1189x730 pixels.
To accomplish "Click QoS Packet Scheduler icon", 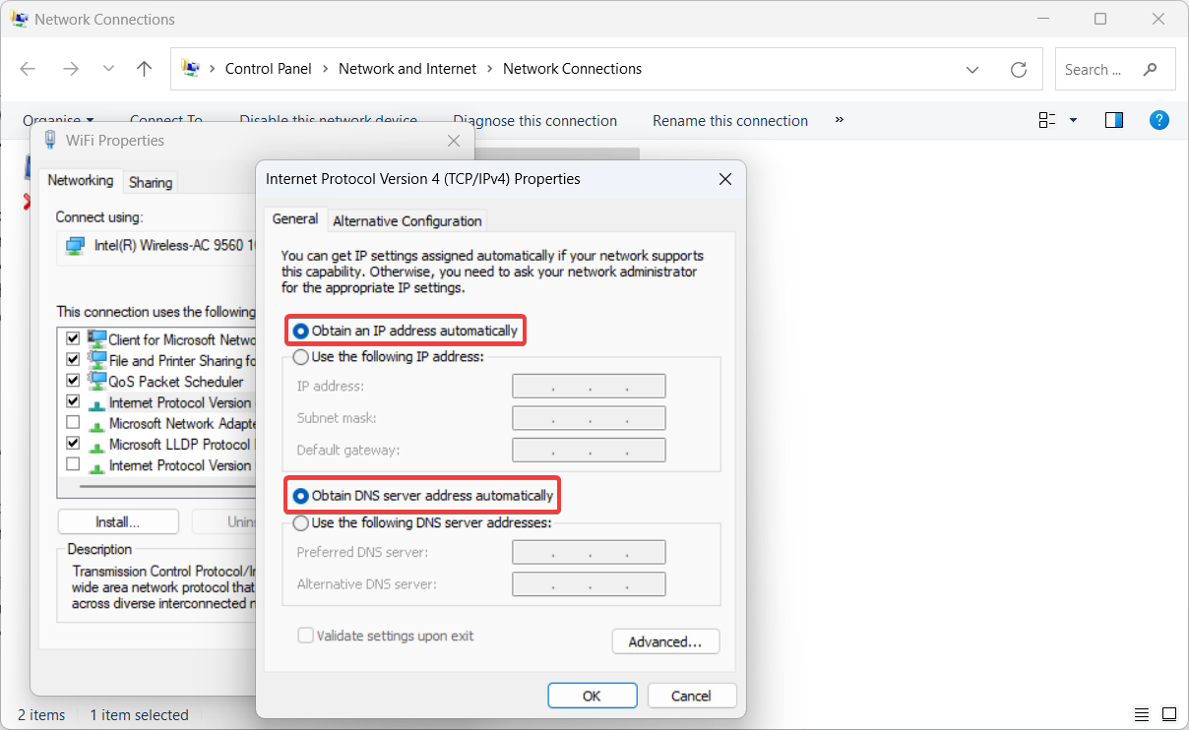I will click(96, 381).
